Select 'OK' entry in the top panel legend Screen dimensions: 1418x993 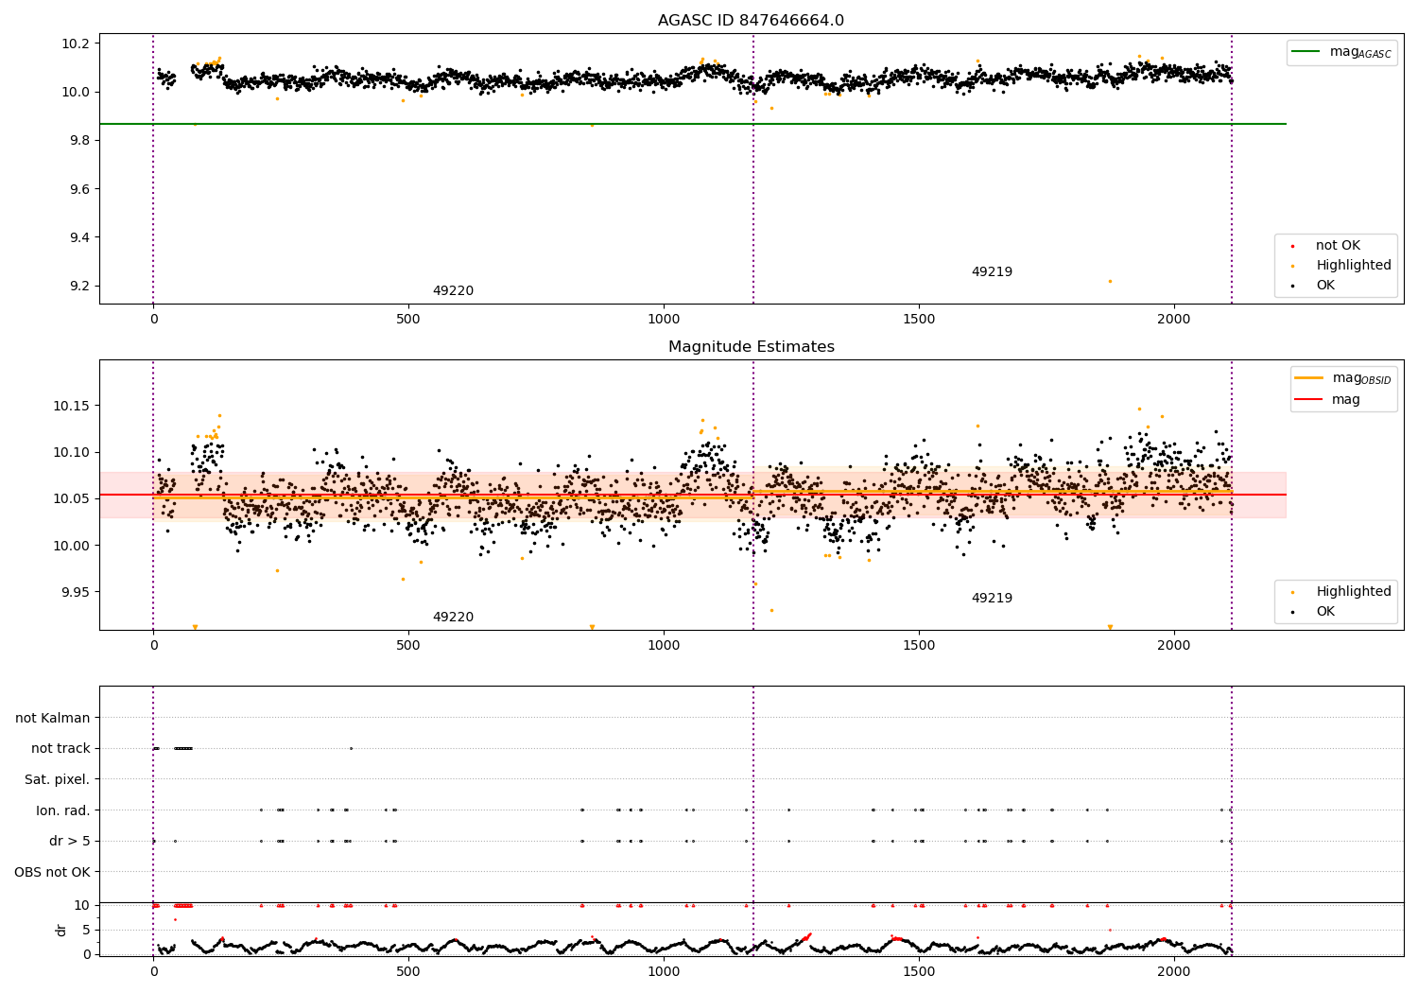coord(1325,286)
